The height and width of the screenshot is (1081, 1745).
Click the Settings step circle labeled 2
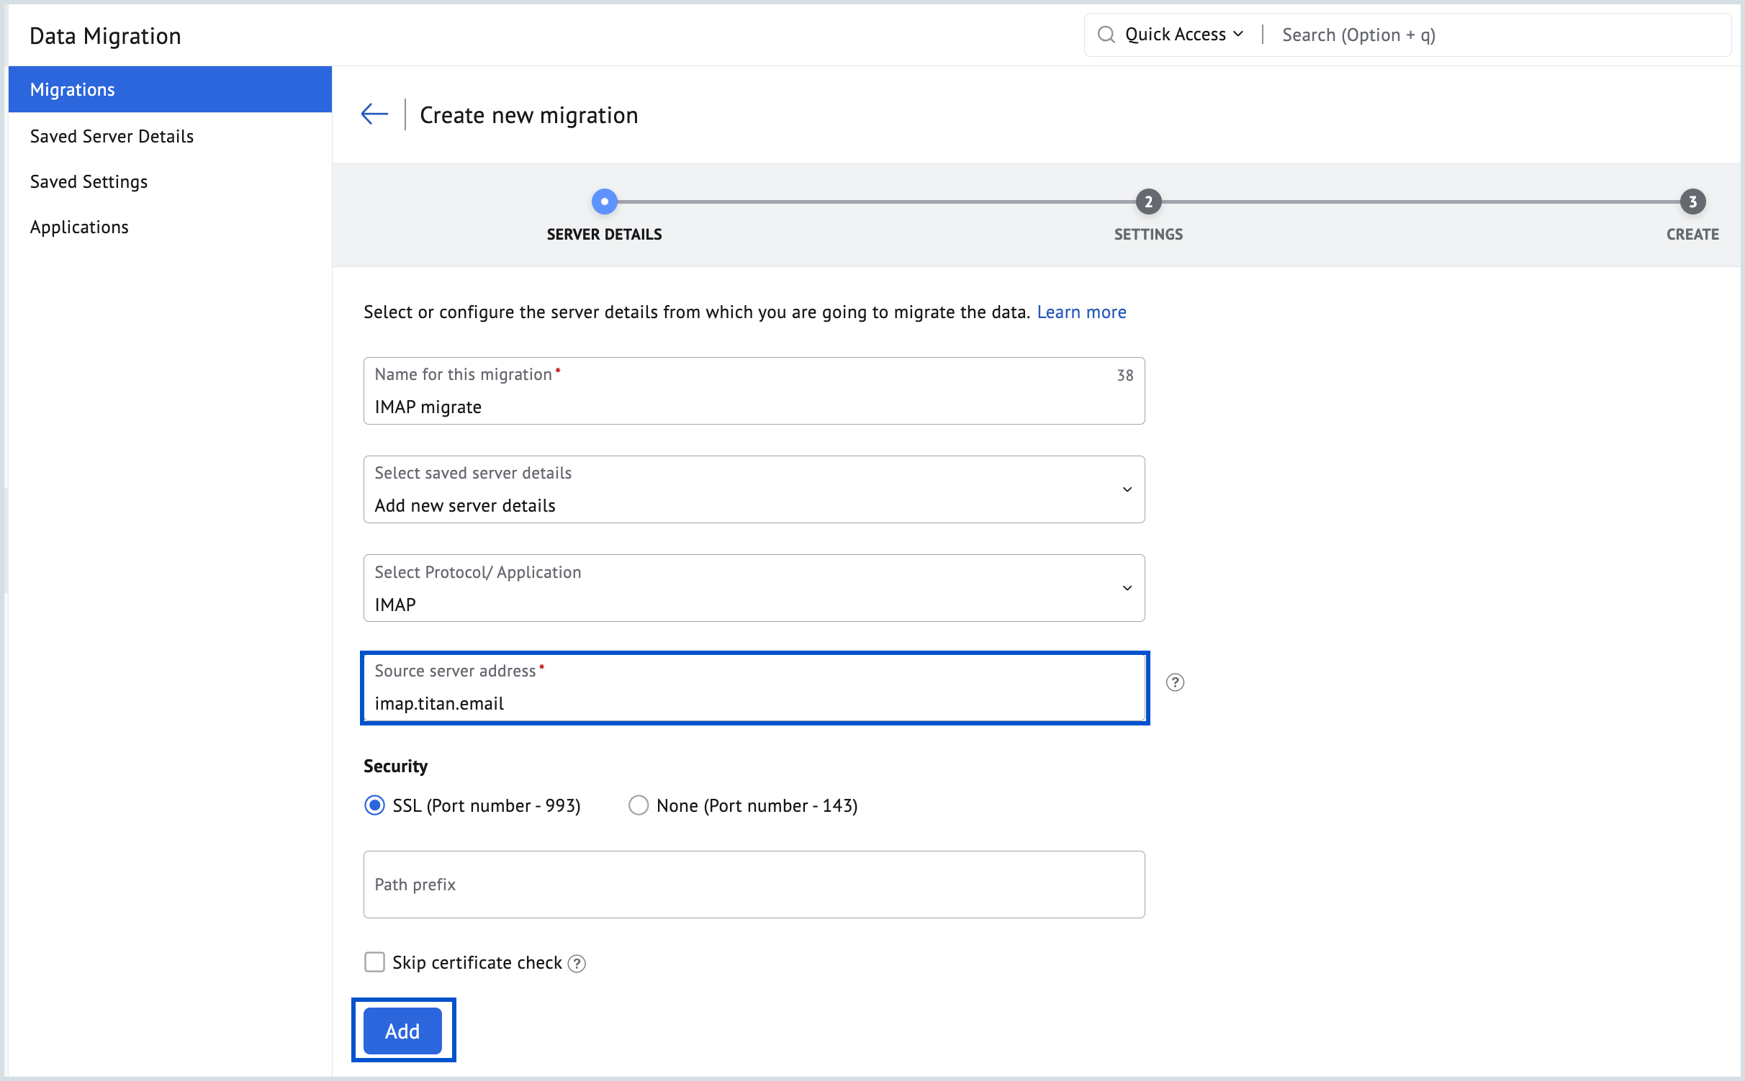point(1148,202)
